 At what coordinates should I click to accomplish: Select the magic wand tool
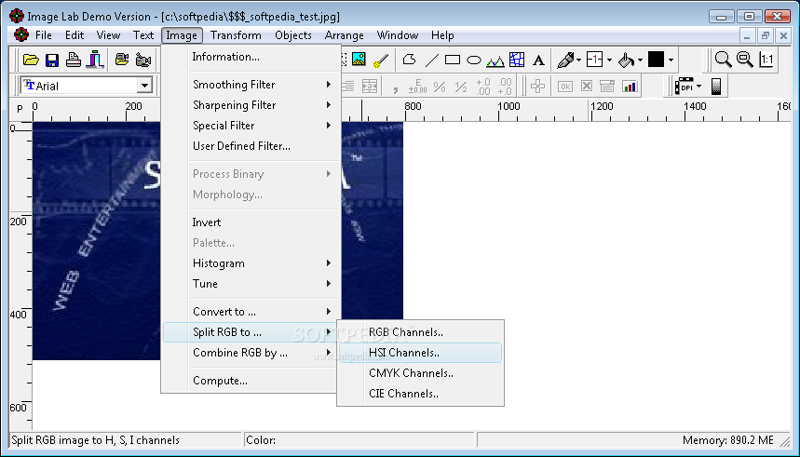pyautogui.click(x=381, y=60)
